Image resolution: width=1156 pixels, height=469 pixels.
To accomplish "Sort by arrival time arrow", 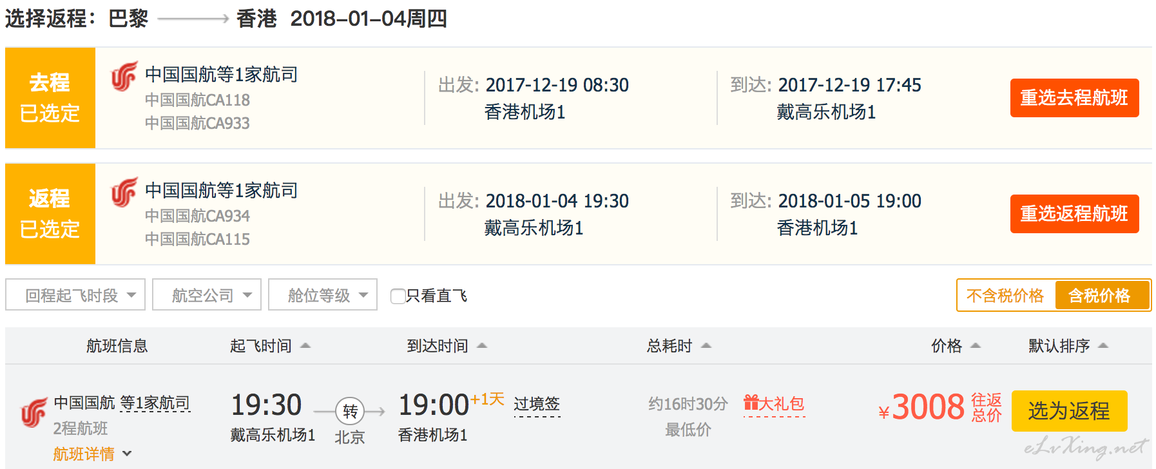I will coord(482,346).
